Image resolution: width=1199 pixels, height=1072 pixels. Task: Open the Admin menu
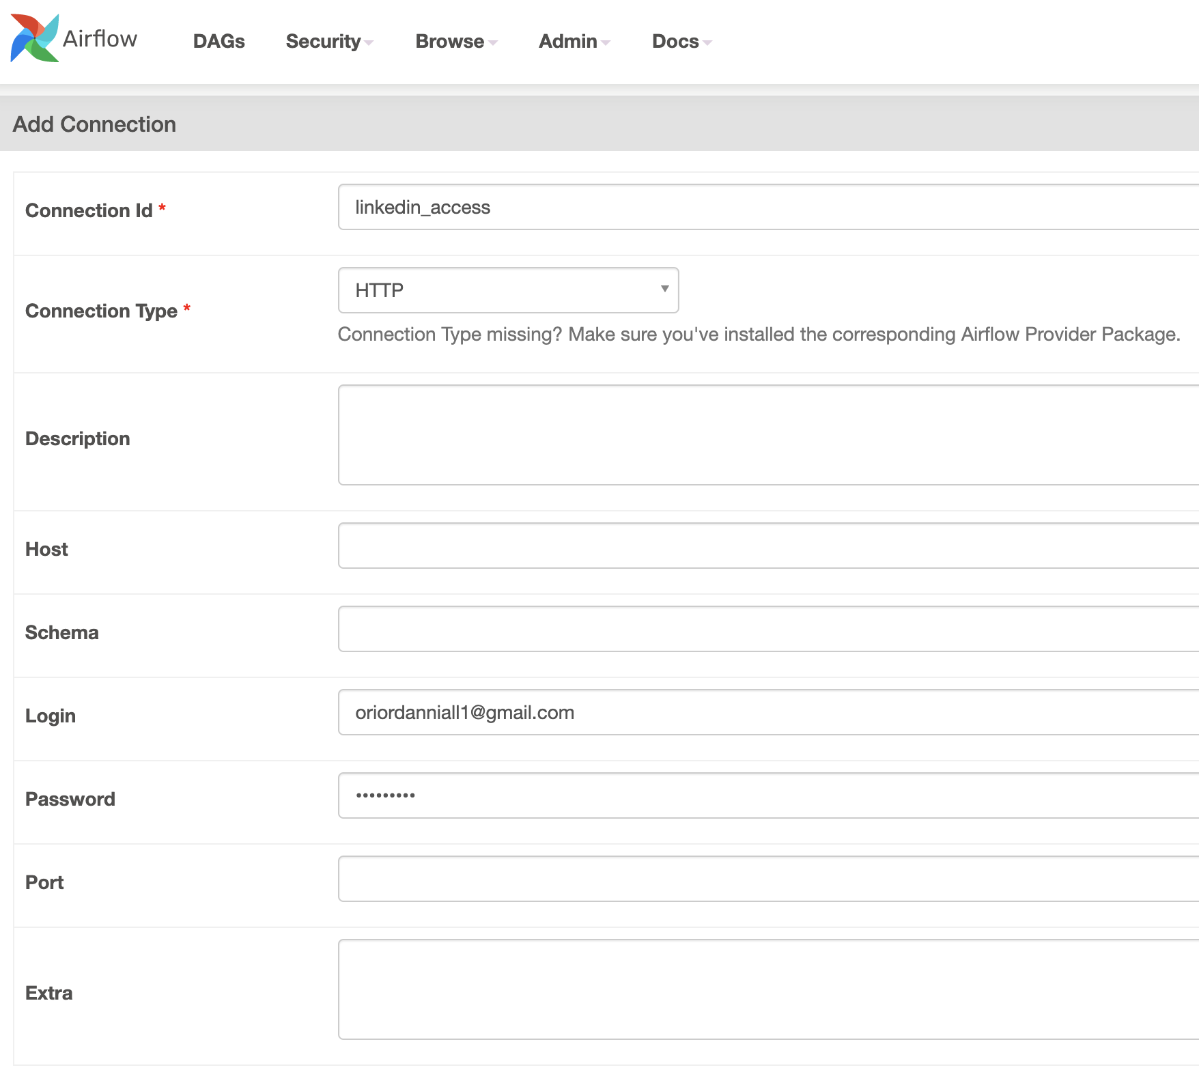574,41
